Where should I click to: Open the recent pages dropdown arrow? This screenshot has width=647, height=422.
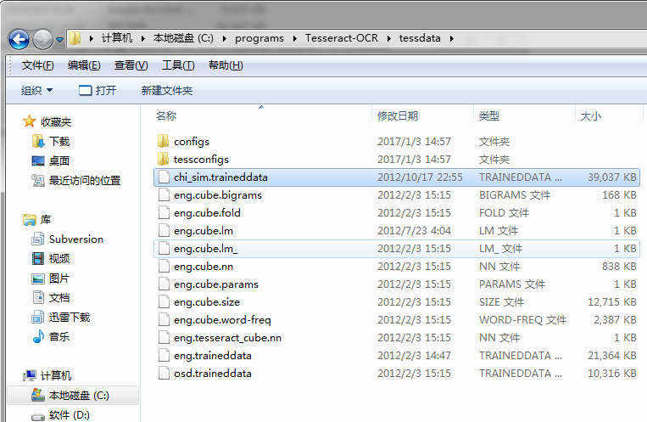click(60, 40)
